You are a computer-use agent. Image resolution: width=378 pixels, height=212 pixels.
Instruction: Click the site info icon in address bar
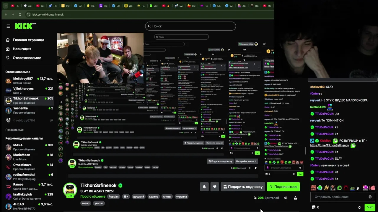coord(28,14)
